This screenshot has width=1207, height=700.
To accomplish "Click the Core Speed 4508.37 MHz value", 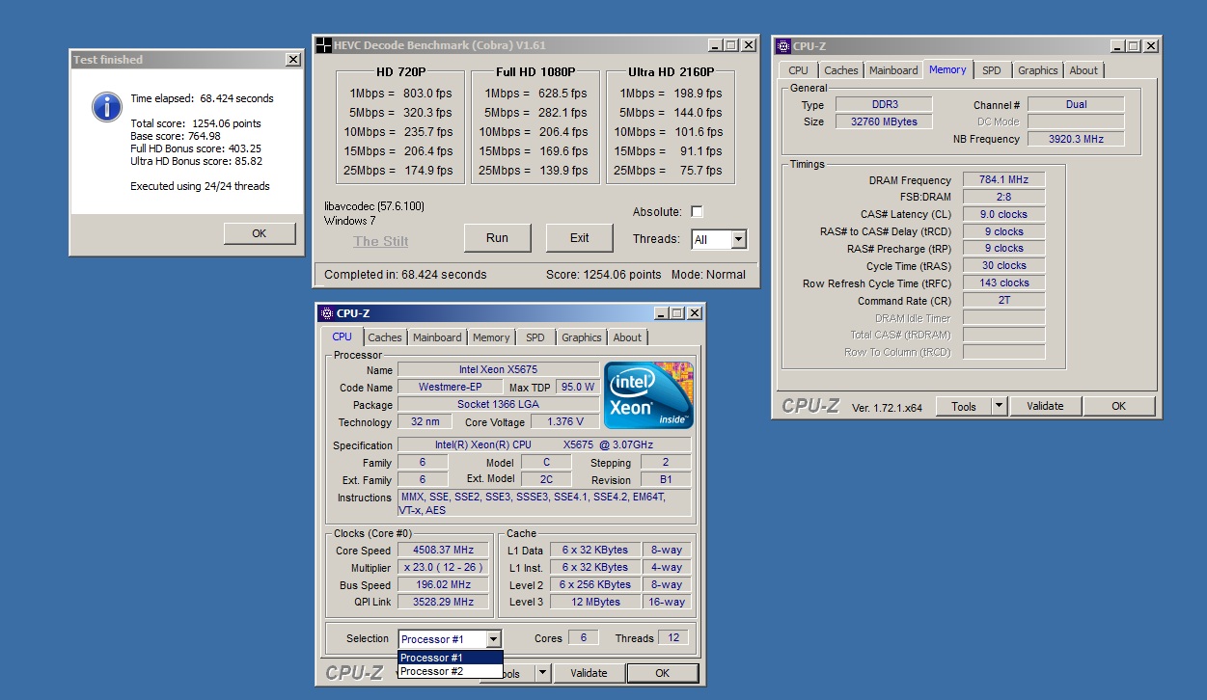I will pos(444,551).
